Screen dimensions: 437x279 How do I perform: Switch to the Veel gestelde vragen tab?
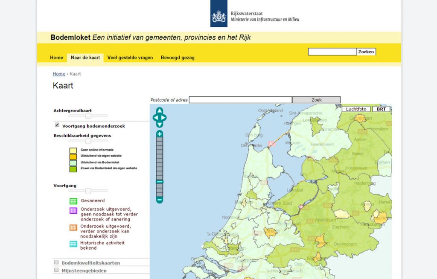pyautogui.click(x=130, y=57)
